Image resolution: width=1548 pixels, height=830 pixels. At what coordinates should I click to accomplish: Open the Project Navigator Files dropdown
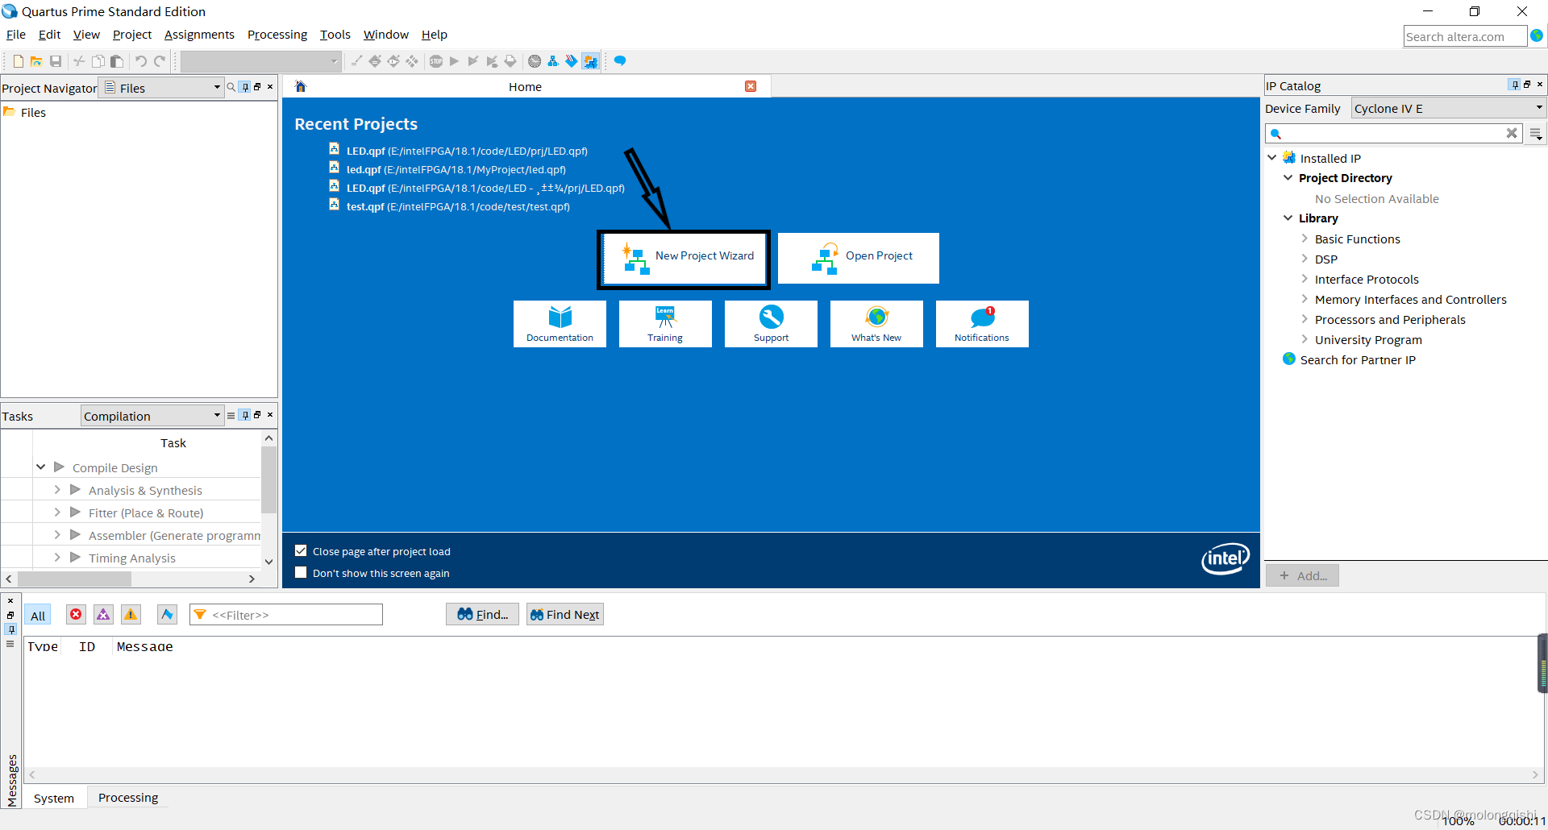coord(161,88)
